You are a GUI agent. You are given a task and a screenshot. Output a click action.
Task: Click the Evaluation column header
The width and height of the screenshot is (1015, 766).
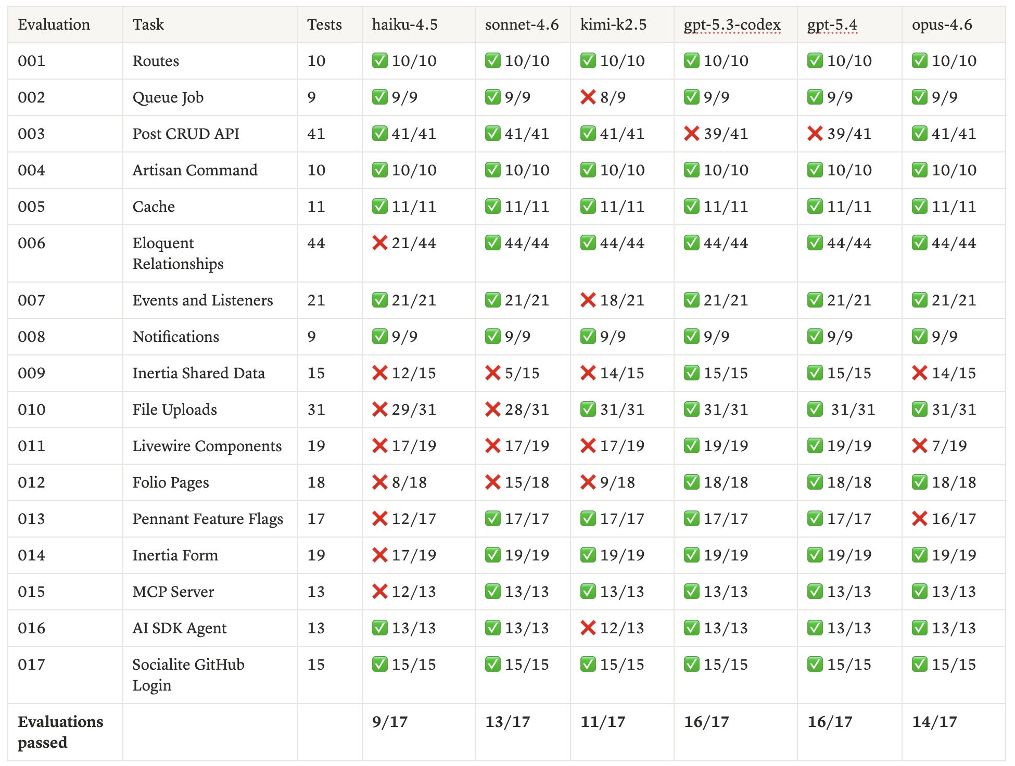tap(54, 24)
